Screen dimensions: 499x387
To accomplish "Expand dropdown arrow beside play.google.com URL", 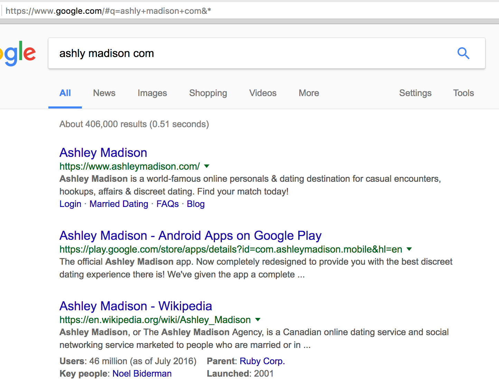I will click(409, 249).
